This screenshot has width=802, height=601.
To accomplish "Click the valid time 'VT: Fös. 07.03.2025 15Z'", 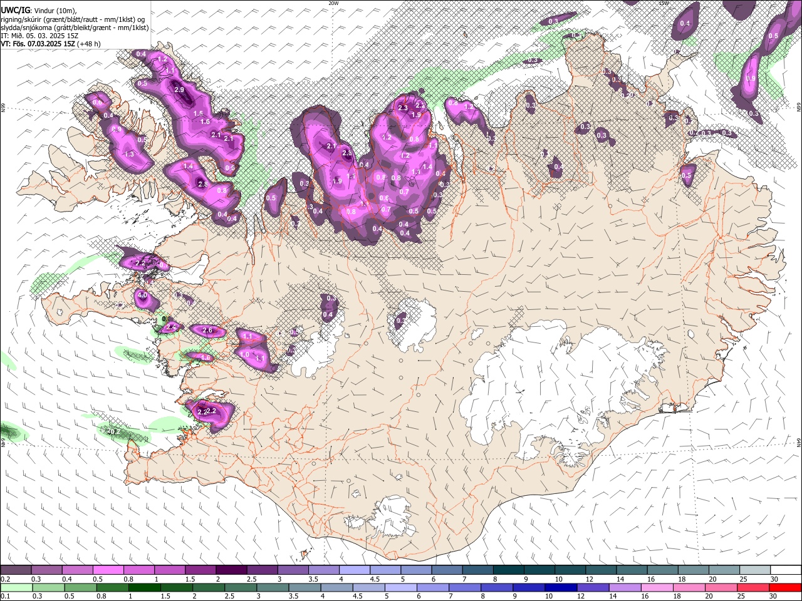I will pos(38,44).
